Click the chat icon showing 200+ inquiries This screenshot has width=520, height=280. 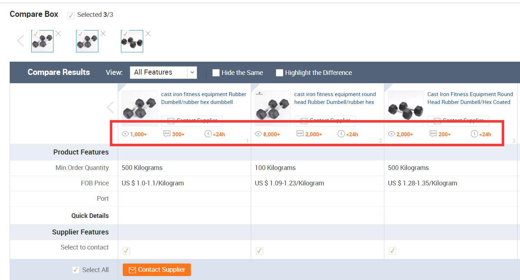pos(433,134)
